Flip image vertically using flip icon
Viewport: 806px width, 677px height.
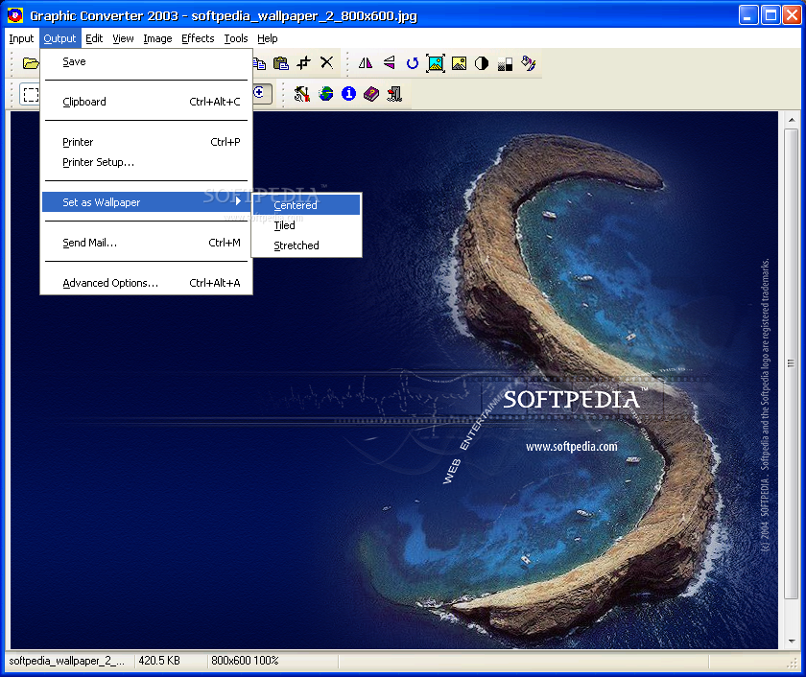(389, 63)
